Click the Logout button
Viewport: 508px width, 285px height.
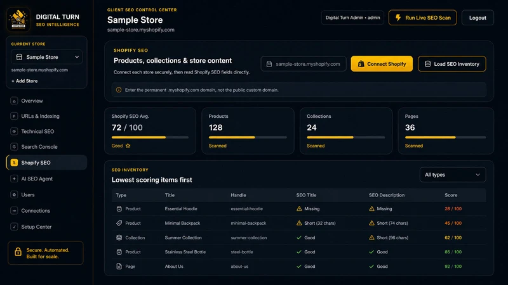point(478,18)
